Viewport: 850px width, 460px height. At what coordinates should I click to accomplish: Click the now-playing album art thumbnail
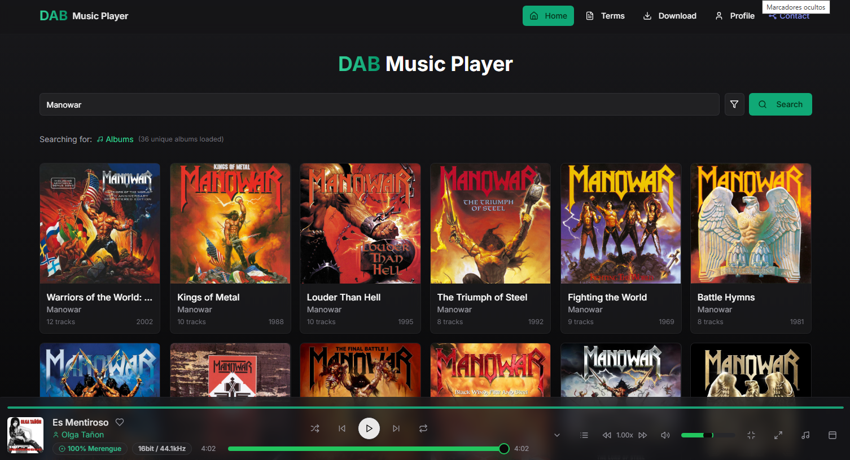pyautogui.click(x=25, y=435)
